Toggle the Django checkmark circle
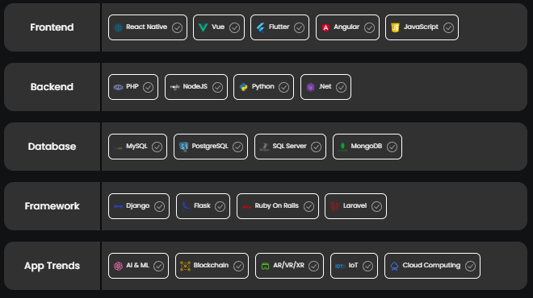Screen dimensions: 533x298 [159, 206]
